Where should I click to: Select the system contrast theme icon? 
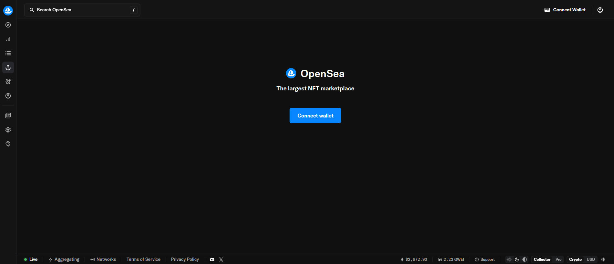[x=525, y=259]
